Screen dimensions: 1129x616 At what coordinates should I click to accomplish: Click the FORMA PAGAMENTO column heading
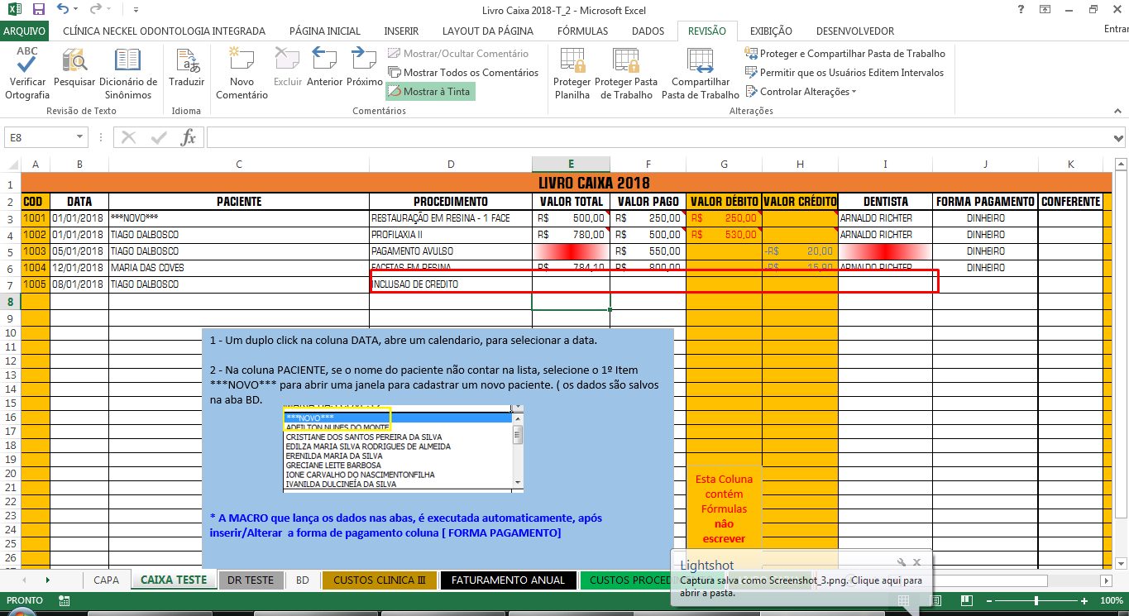pyautogui.click(x=985, y=202)
